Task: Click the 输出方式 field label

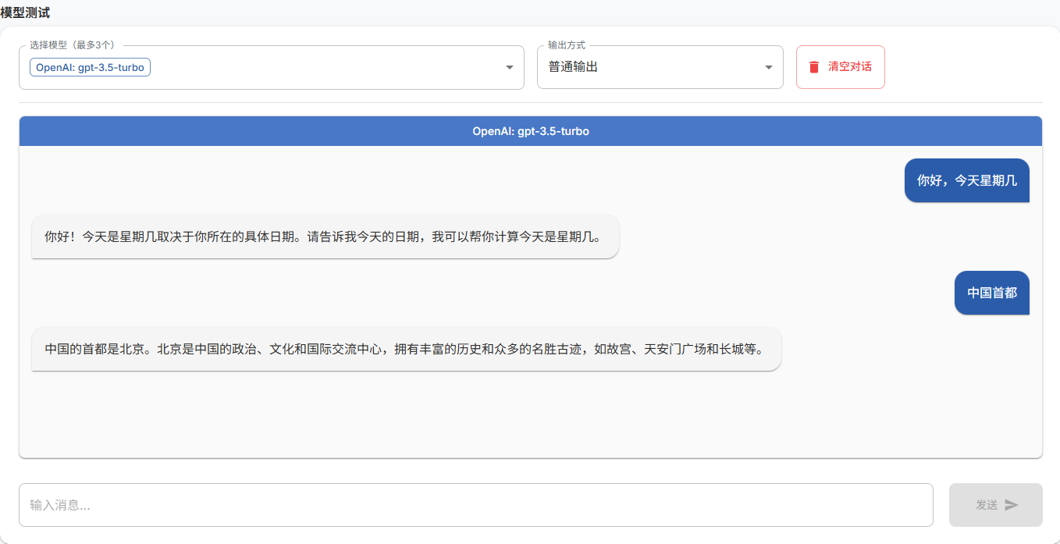Action: pyautogui.click(x=567, y=45)
